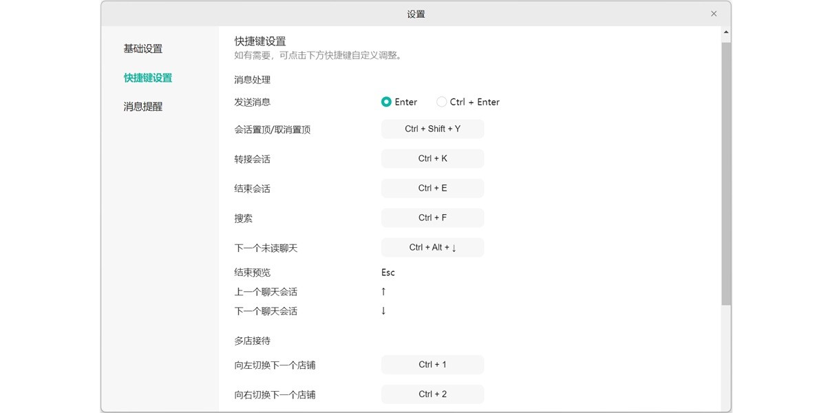Click the Ctrl + E end session shortcut
Screen dimensions: 826x413
pyautogui.click(x=432, y=188)
